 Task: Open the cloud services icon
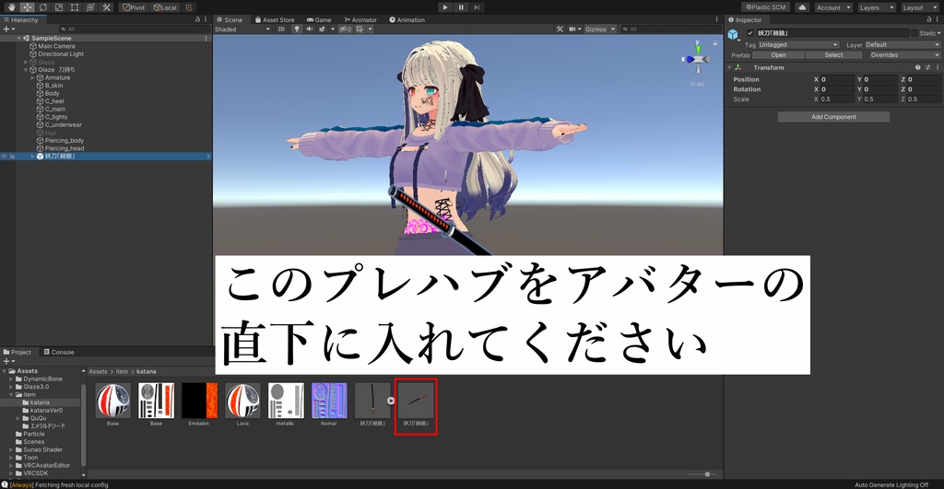coord(802,7)
